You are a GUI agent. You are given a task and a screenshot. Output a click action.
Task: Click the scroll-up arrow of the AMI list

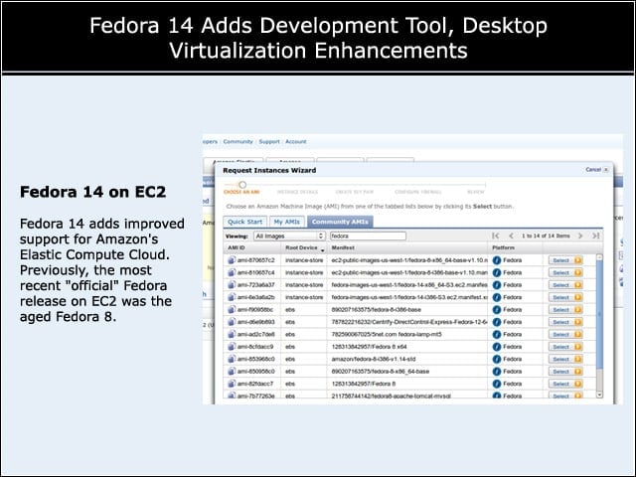[x=599, y=257]
